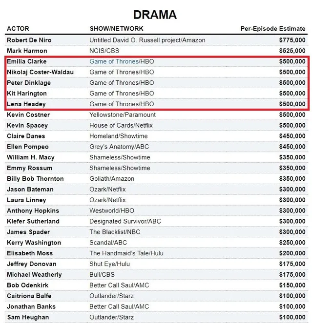This screenshot has width=312, height=323.
Task: Click Bob Odenkirk's actor name
Action: [x=27, y=285]
